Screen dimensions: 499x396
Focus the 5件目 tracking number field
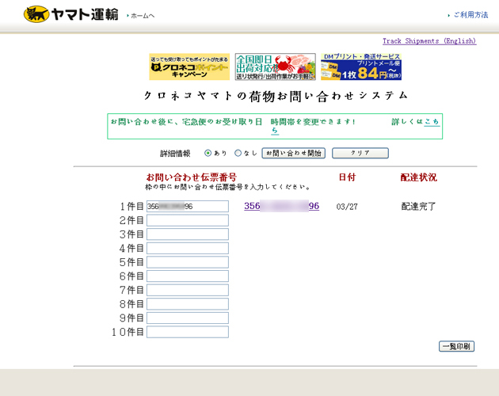tap(187, 262)
